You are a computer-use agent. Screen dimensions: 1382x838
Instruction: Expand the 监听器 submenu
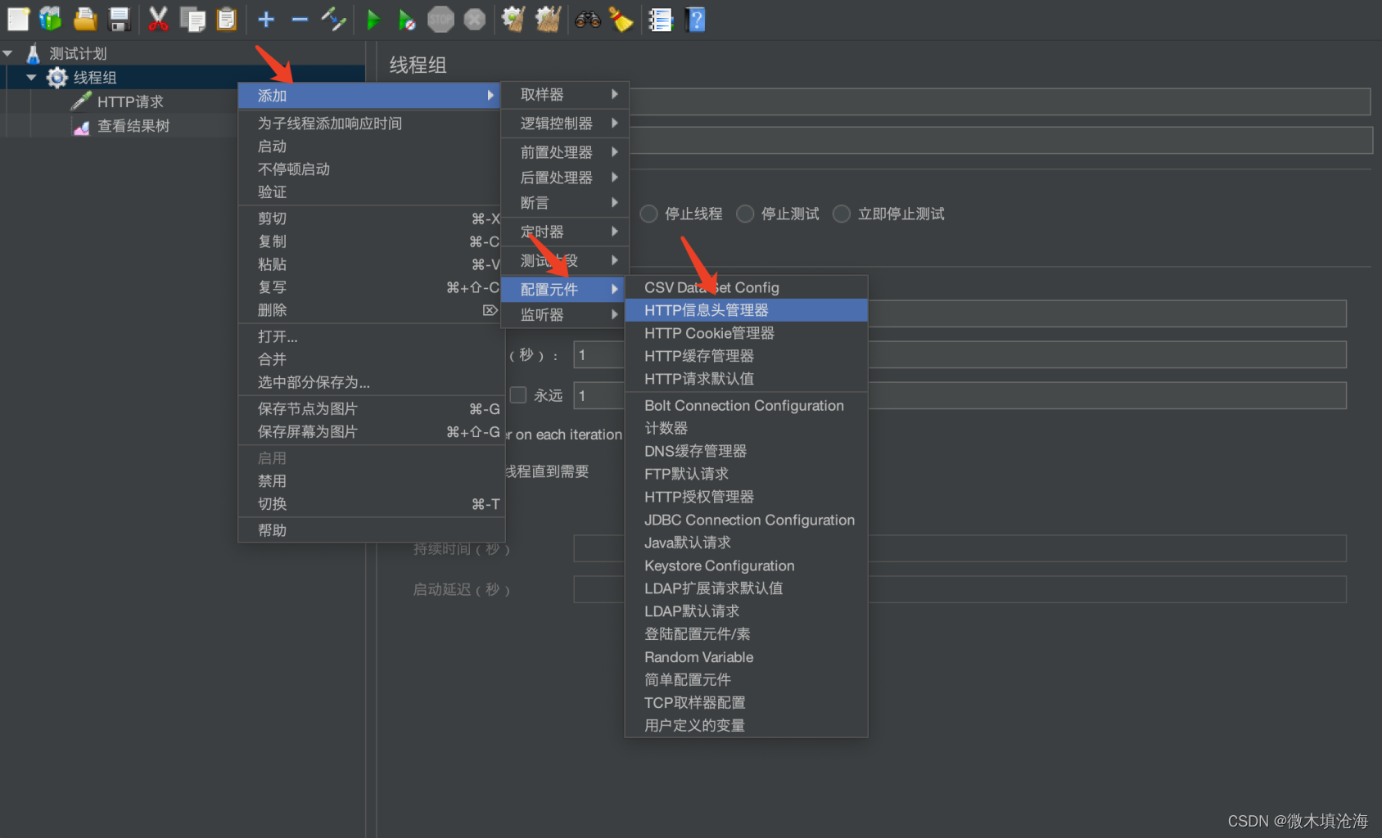[x=565, y=316]
